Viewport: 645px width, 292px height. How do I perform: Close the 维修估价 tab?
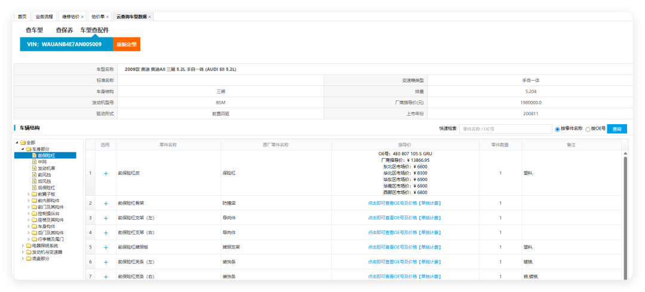click(x=82, y=17)
